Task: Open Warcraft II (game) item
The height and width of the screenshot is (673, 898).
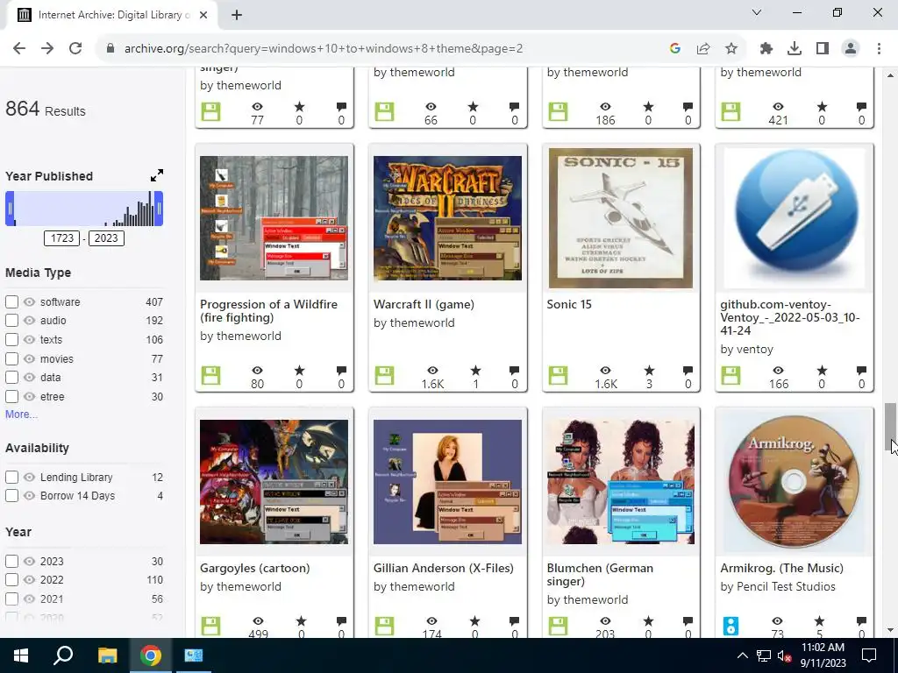Action: (424, 304)
